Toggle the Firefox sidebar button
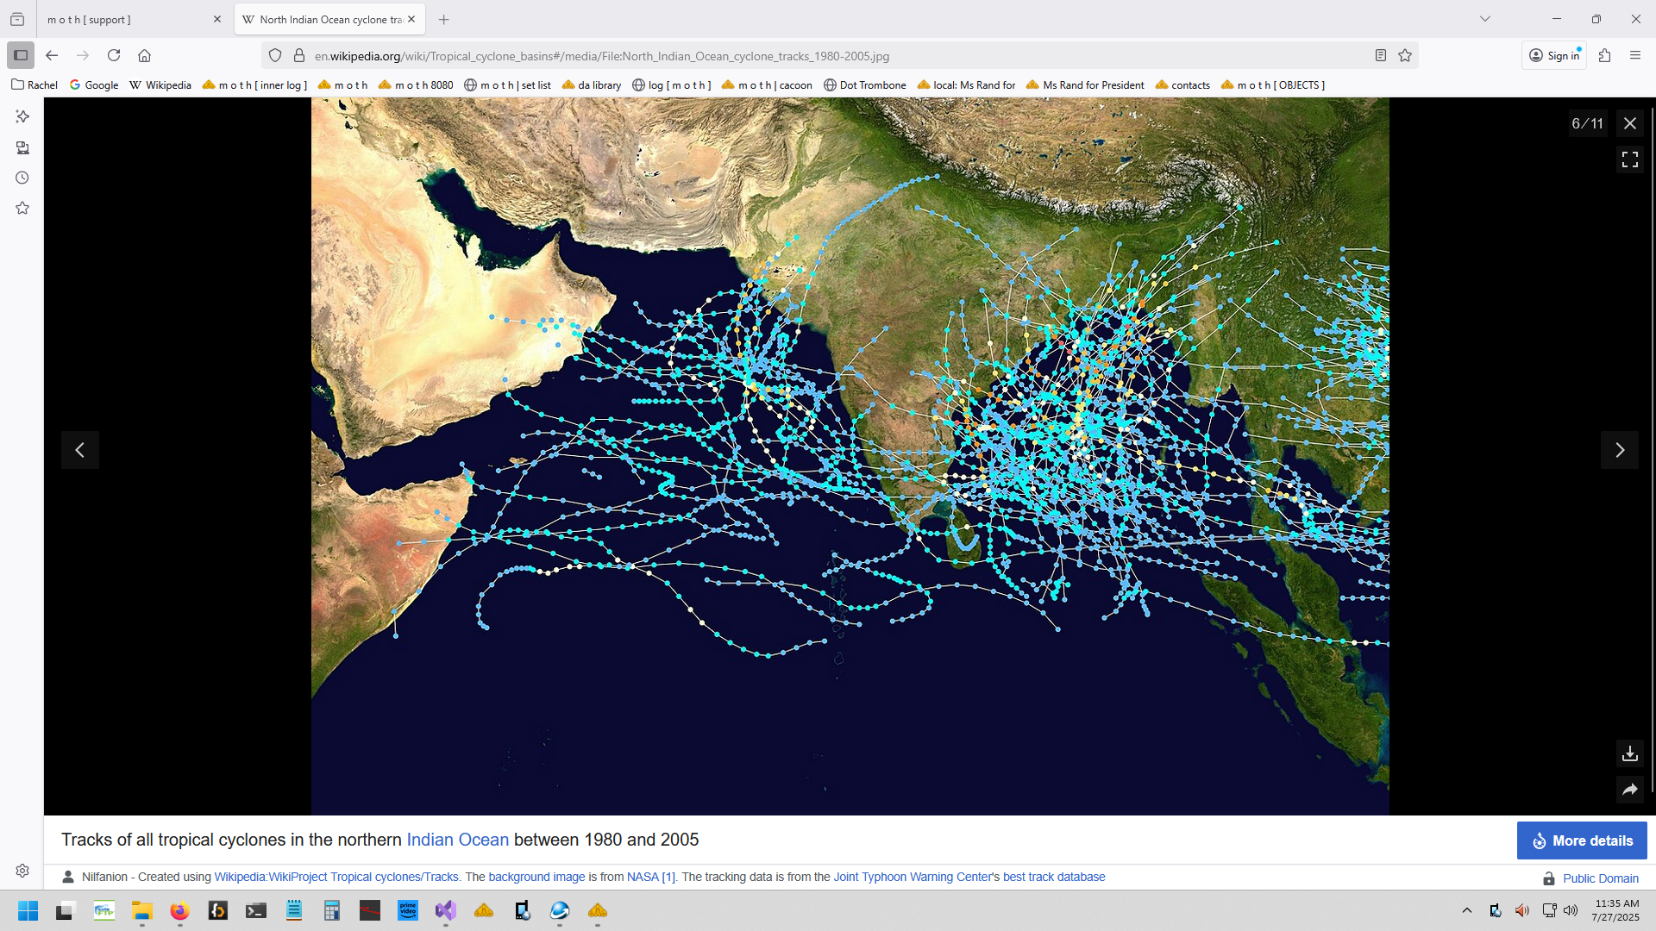This screenshot has height=931, width=1656. coord(21,55)
